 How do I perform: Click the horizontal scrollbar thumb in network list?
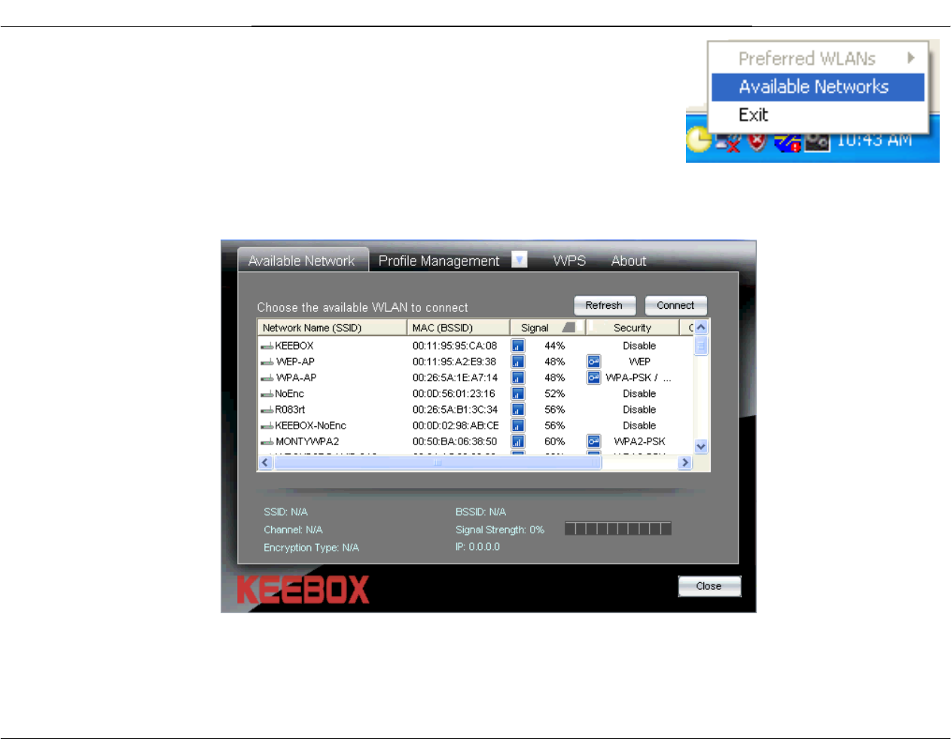point(437,463)
